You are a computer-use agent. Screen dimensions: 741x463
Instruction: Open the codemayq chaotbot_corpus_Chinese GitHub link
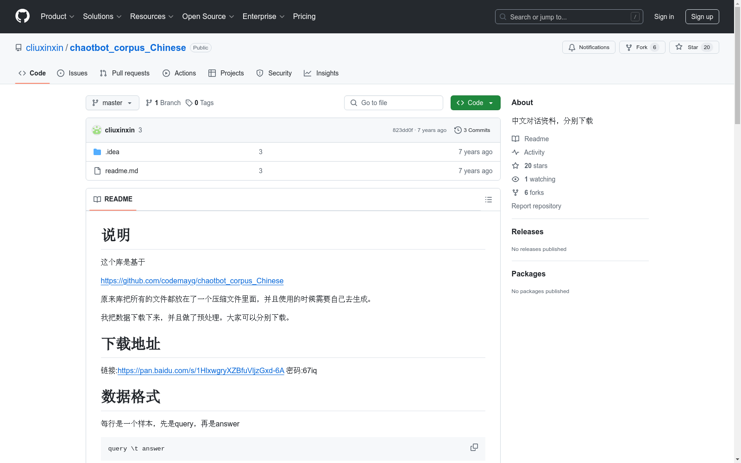pos(192,281)
